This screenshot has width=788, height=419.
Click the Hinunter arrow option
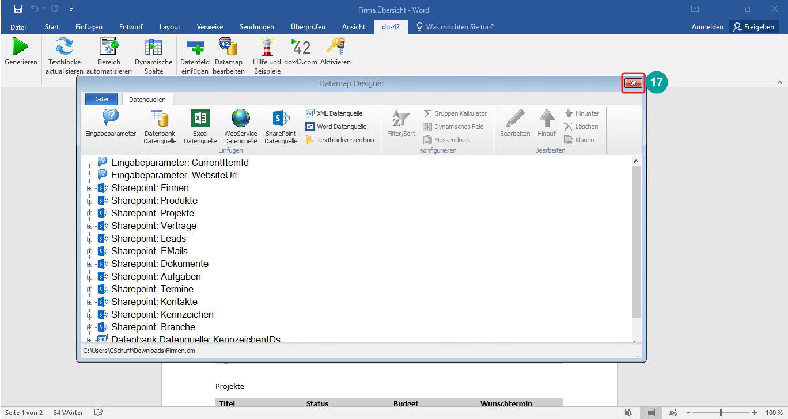click(x=581, y=113)
